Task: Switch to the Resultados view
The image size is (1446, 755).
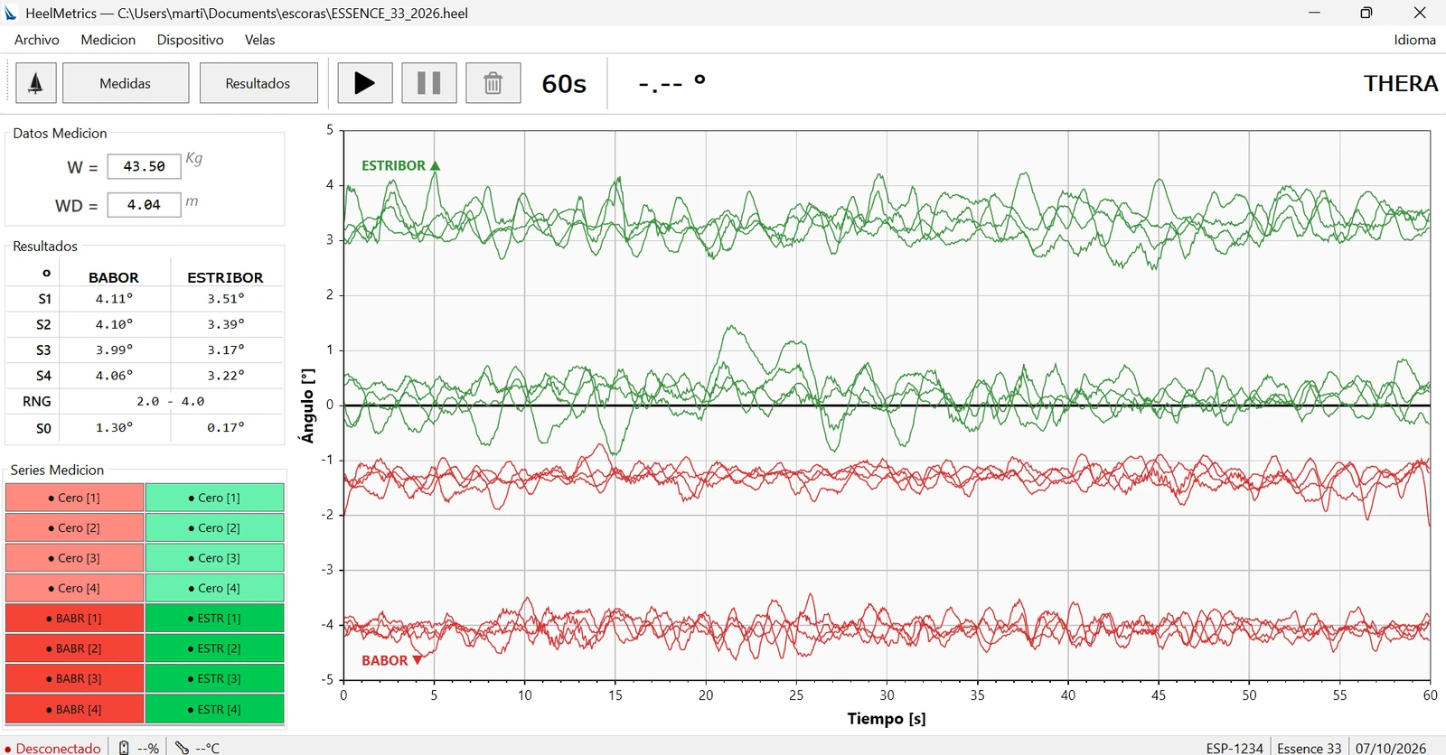Action: (258, 83)
